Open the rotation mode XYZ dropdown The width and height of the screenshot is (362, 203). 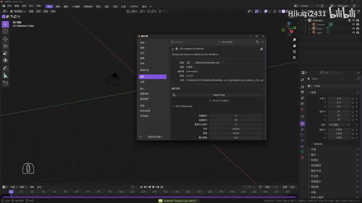tap(339, 125)
